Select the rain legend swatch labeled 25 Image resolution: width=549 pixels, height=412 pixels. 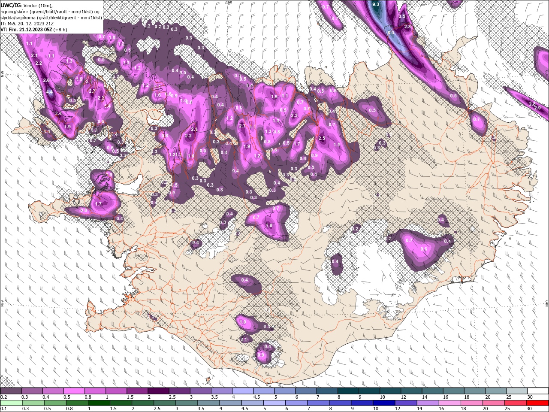pyautogui.click(x=515, y=403)
